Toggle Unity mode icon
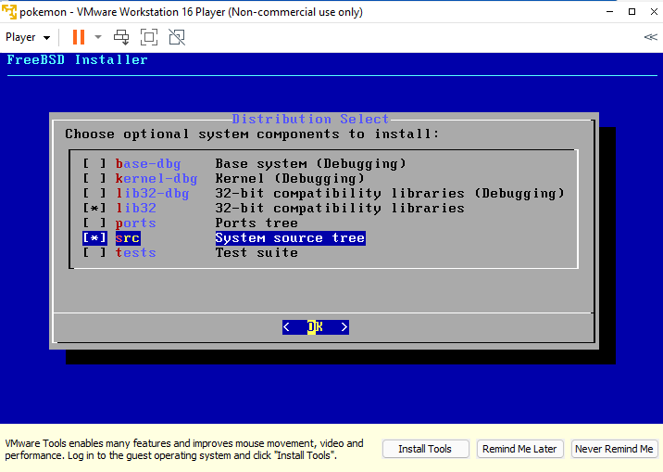 point(177,37)
